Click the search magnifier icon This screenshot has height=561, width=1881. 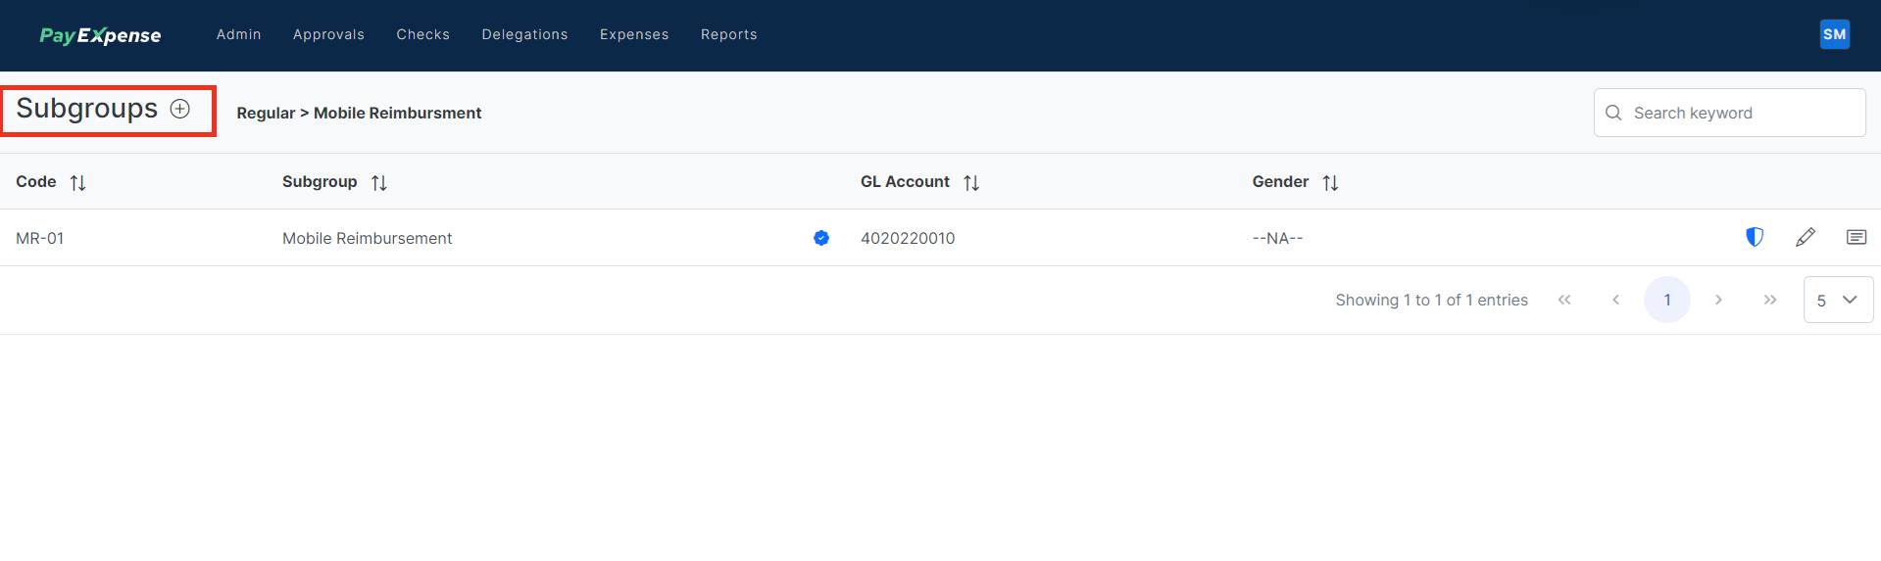pos(1613,113)
